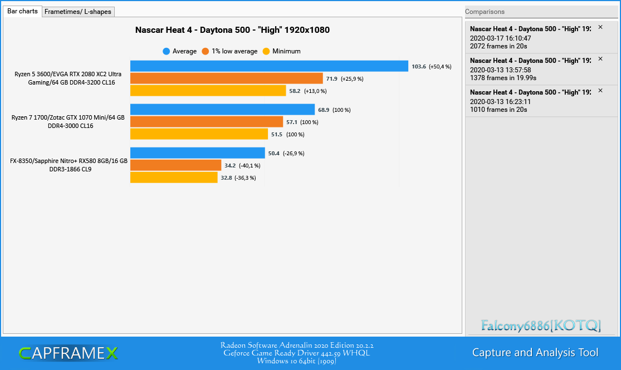Click the blue Average legend dot
Screen dimensions: 621x370
167,51
